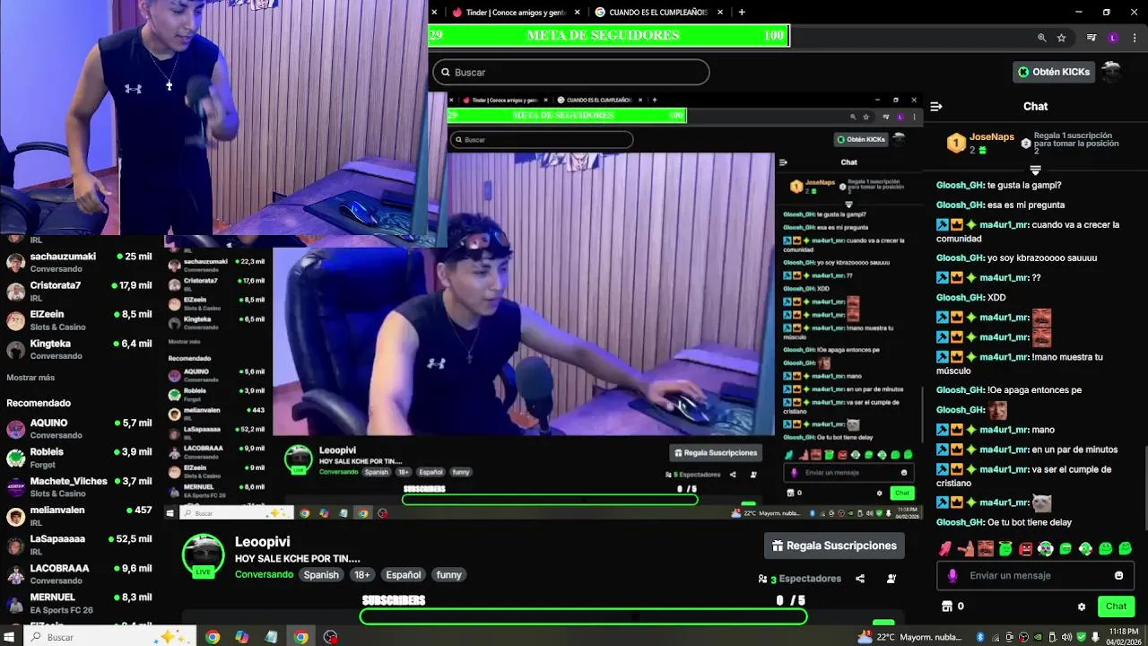Click the green Chat send button
Screen dimensions: 1148x646
coord(1116,607)
